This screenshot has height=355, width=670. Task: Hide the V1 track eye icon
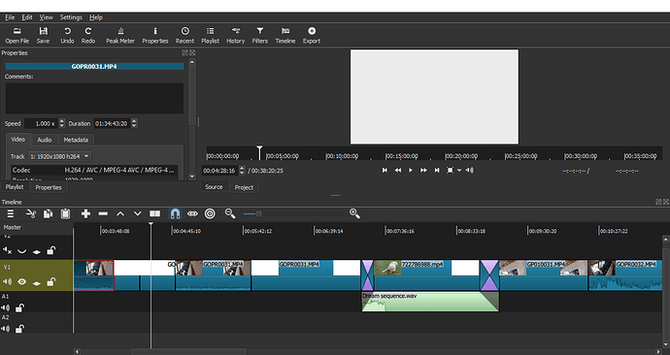21,281
